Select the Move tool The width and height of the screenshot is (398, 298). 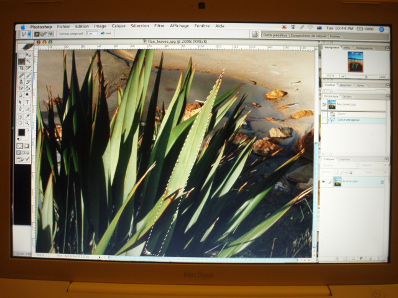(x=28, y=55)
